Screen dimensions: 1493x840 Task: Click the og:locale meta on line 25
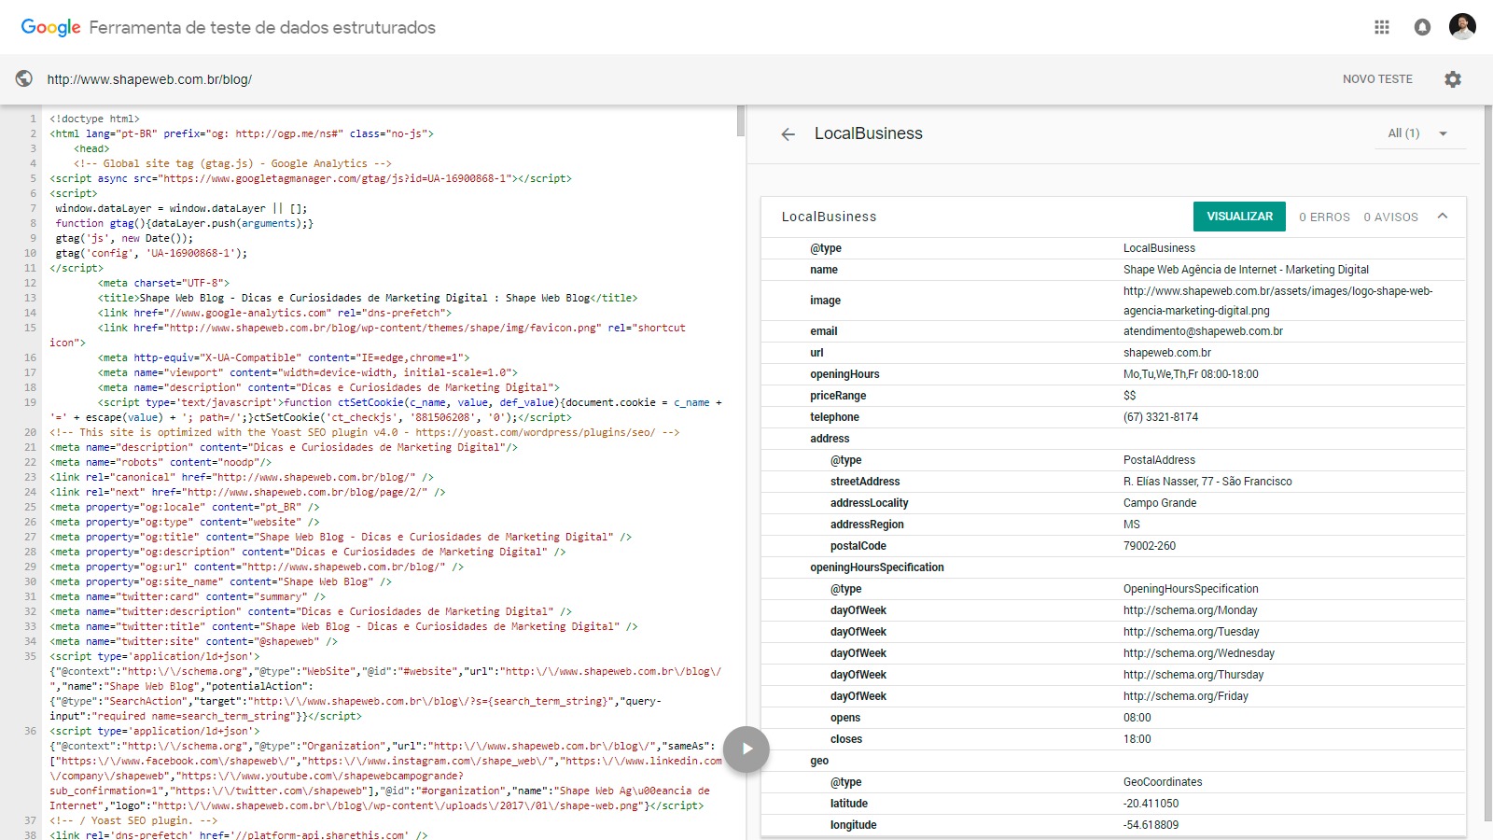[185, 507]
